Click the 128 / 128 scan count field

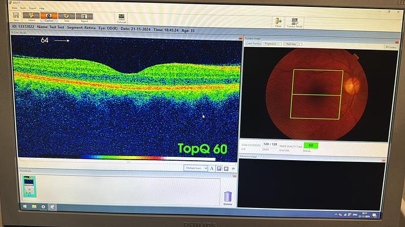(x=270, y=145)
